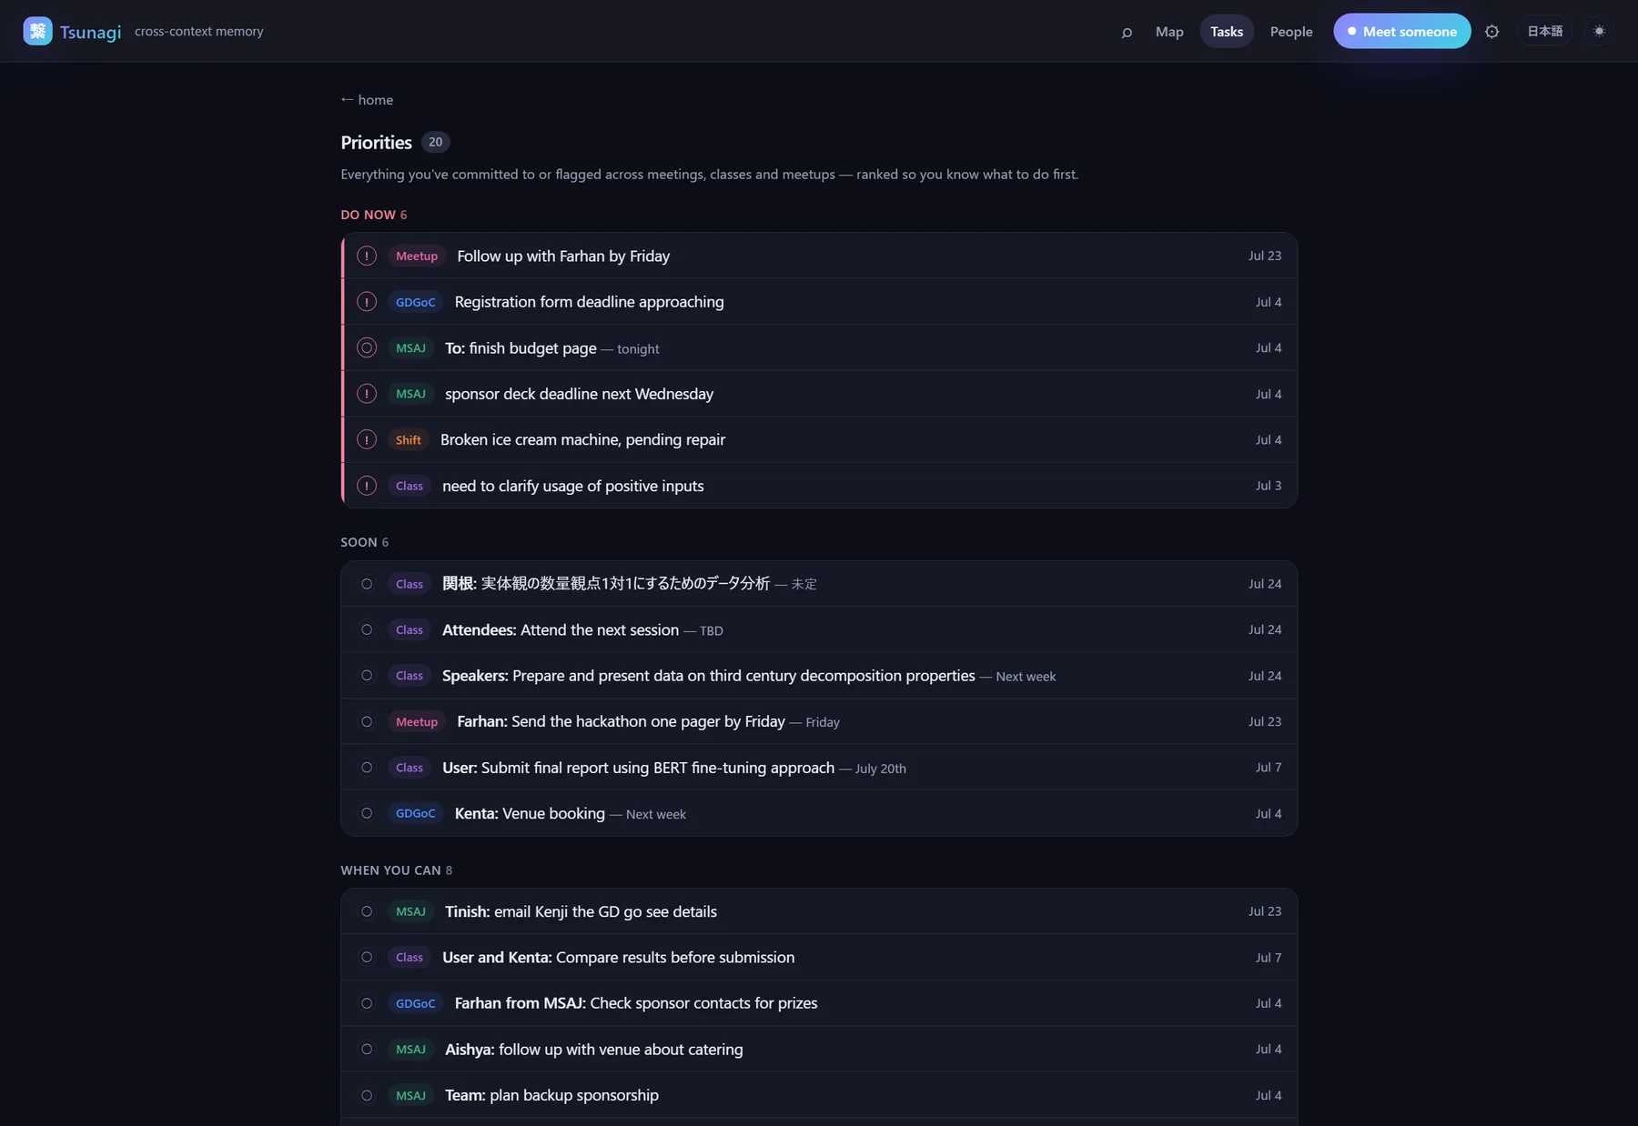Select the Tasks tab
1638x1126 pixels.
coord(1227,32)
